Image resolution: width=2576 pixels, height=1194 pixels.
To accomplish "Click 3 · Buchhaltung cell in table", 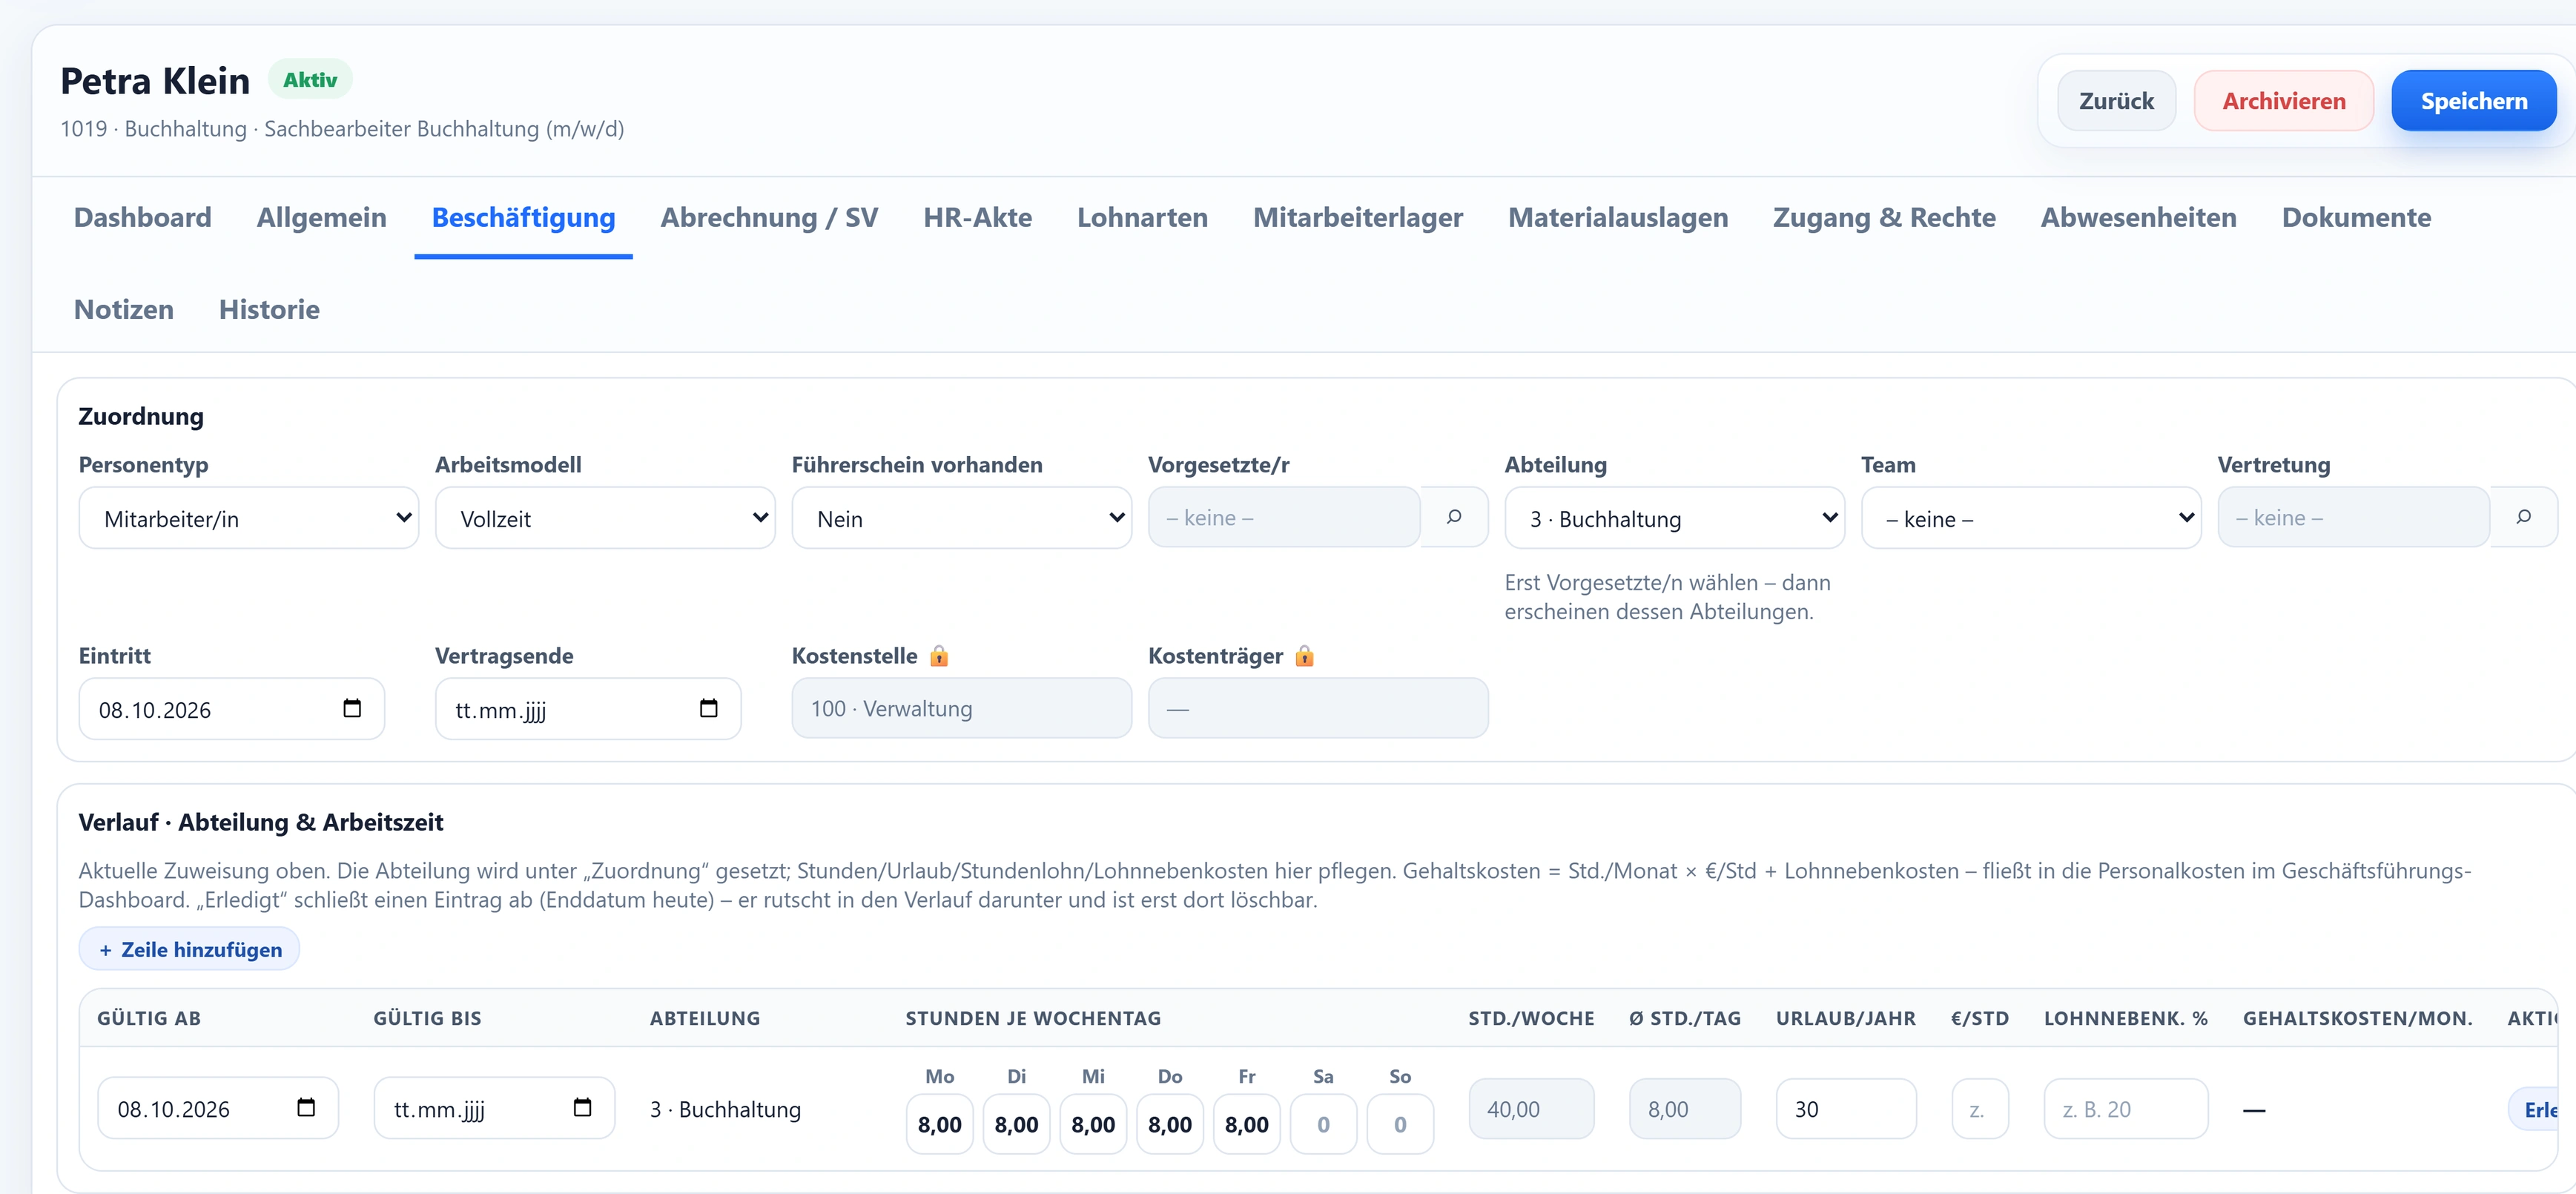I will tap(725, 1109).
